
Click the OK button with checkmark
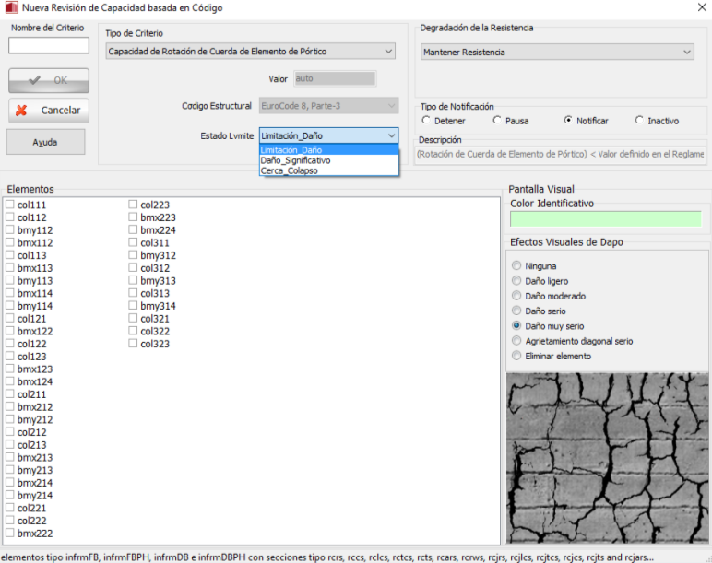(49, 80)
